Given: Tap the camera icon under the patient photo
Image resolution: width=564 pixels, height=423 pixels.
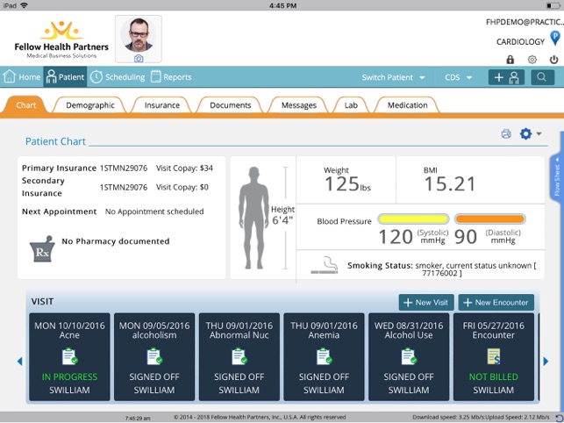Looking at the screenshot, I should 139,58.
